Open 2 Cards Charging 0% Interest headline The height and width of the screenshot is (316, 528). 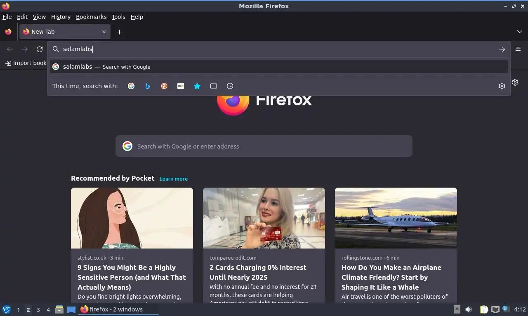pyautogui.click(x=258, y=272)
